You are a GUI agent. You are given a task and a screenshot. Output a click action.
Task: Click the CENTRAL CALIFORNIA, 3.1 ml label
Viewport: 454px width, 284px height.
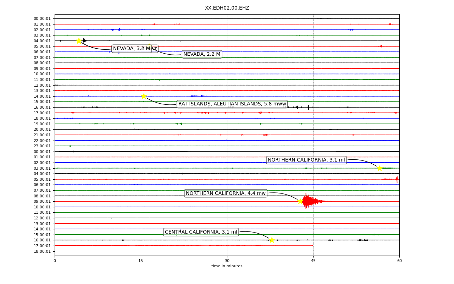[201, 232]
